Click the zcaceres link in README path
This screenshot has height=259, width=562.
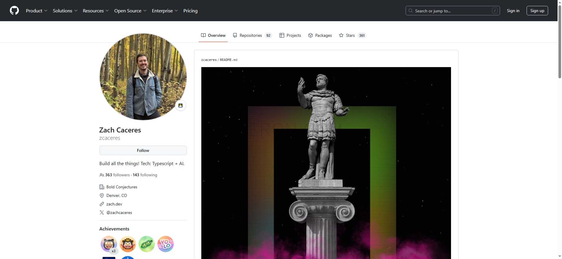(x=209, y=60)
